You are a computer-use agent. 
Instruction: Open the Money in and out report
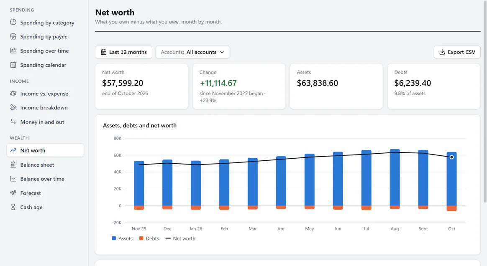(45, 122)
